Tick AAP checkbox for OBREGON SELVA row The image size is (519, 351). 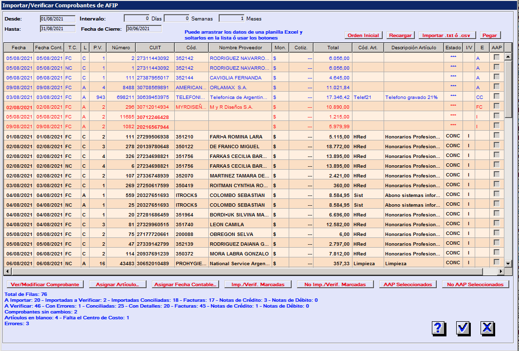(497, 233)
